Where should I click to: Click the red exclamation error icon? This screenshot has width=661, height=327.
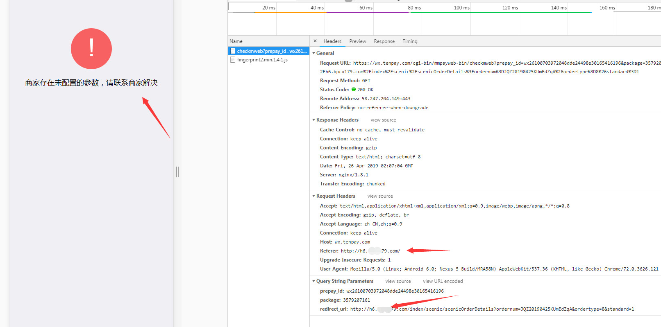91,49
